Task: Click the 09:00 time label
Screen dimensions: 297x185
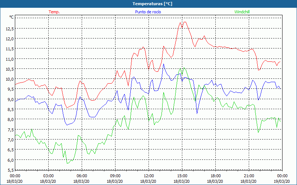Action: click(x=115, y=176)
